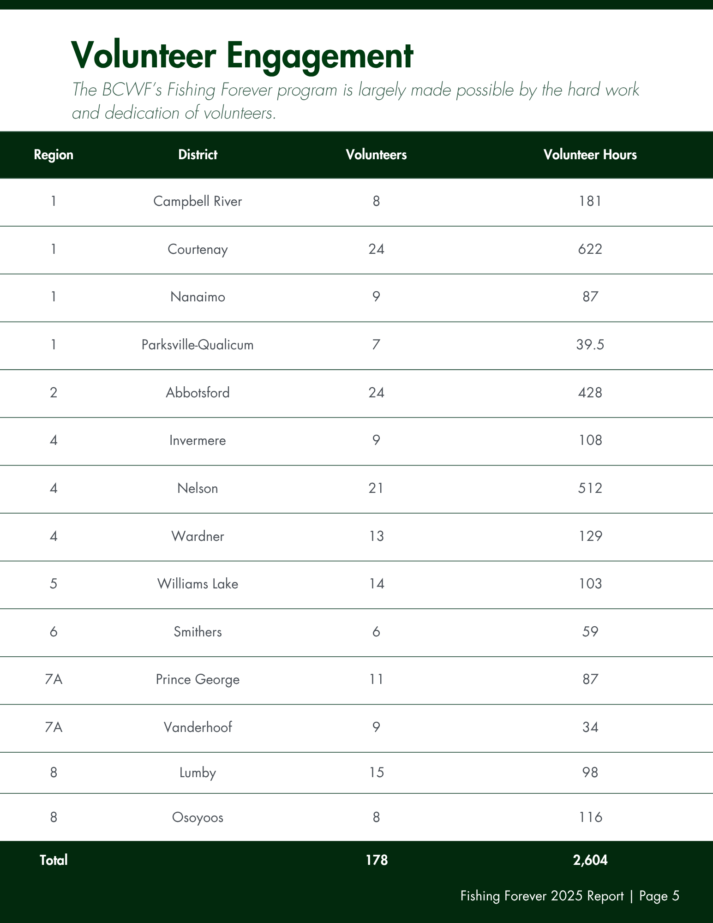Screen dimensions: 713x923
Task: Click the Volunteer Engagement page title
Action: (x=242, y=55)
